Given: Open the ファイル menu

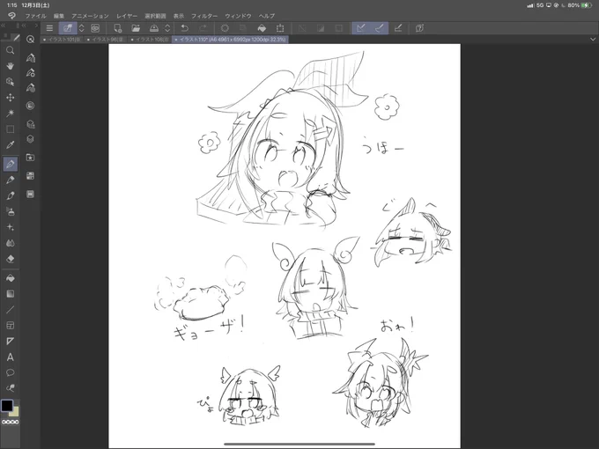Looking at the screenshot, I should (35, 16).
